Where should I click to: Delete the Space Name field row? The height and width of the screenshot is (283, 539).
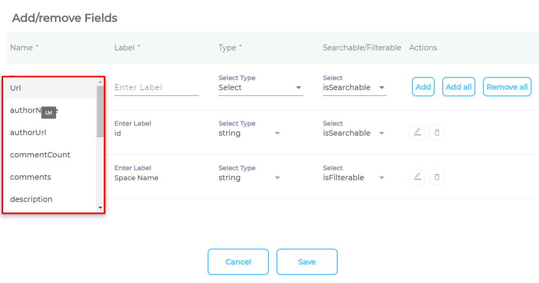[437, 177]
